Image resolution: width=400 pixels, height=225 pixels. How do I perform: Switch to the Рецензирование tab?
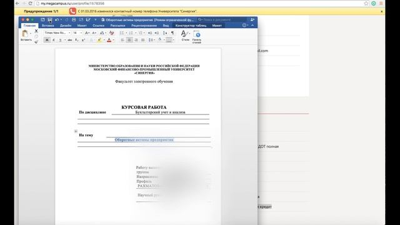pos(144,26)
